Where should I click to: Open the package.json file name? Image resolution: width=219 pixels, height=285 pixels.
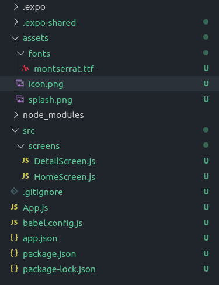(50, 254)
